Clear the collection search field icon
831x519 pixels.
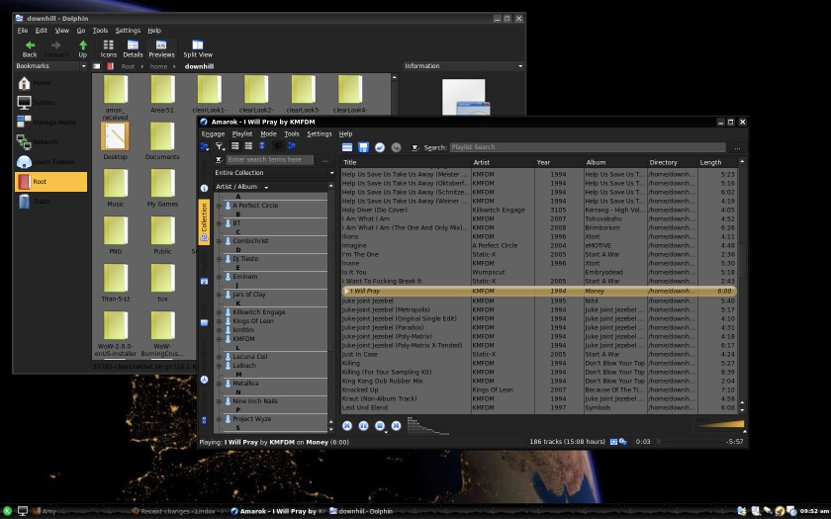click(x=219, y=159)
